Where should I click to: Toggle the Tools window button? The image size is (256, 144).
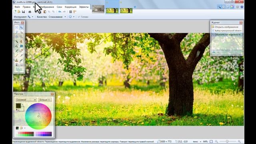click(219, 7)
